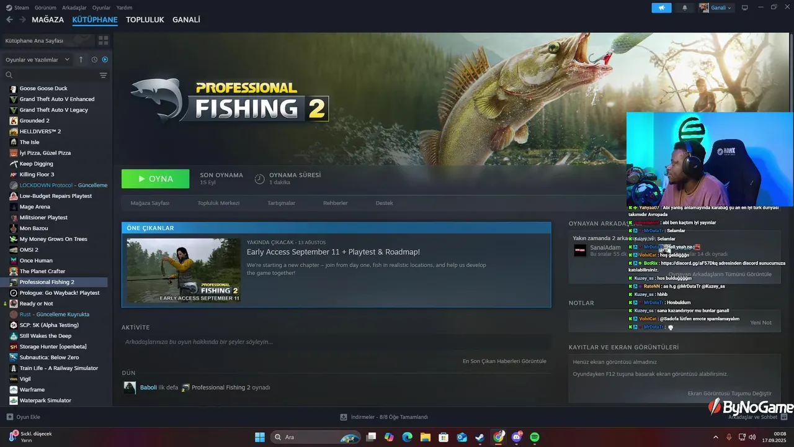Viewport: 794px width, 447px height.
Task: Open the Yardım menu
Action: [x=124, y=8]
